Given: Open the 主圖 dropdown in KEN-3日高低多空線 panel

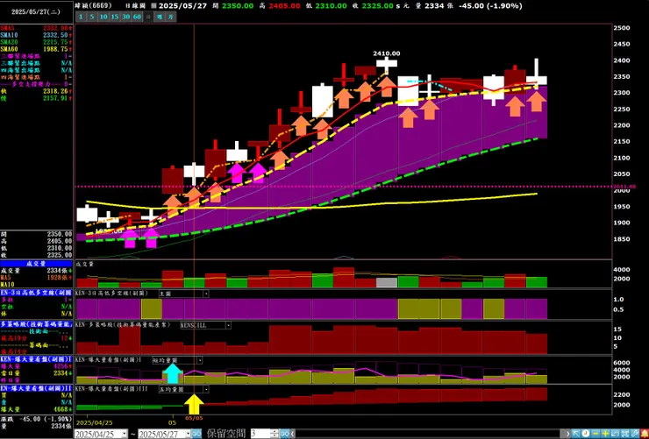Looking at the screenshot, I should point(206,294).
